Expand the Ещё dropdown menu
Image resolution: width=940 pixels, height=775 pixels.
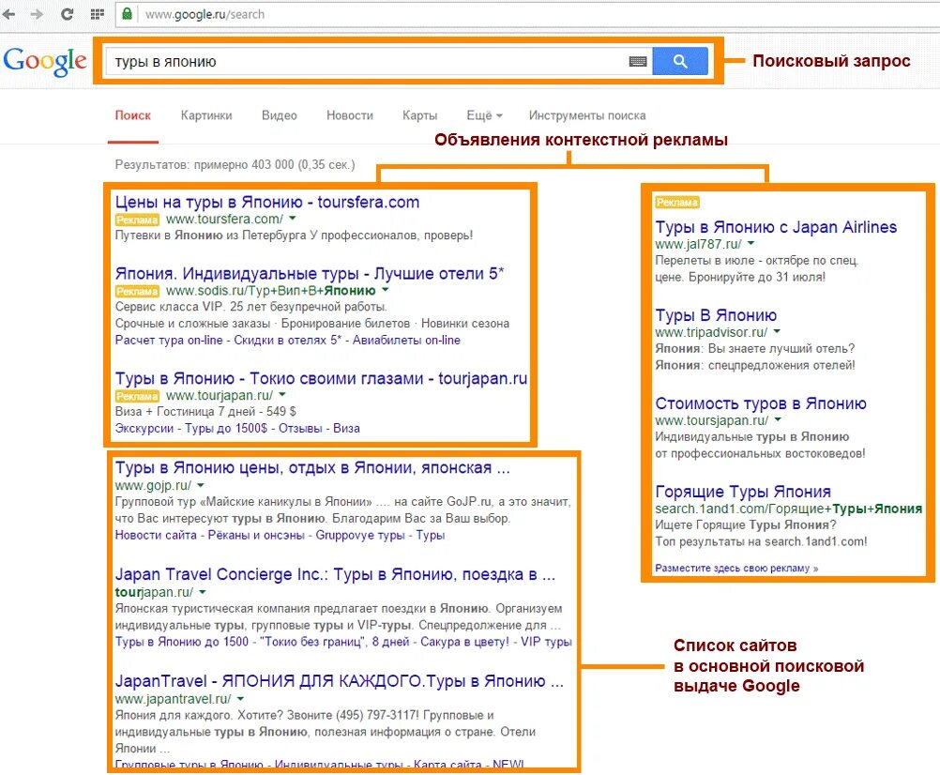(484, 115)
